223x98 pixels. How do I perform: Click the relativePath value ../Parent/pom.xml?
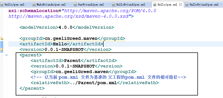pyautogui.click(x=93, y=83)
